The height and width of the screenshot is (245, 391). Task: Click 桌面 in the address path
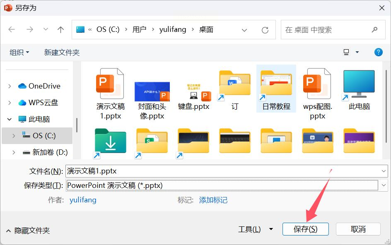tap(206, 30)
